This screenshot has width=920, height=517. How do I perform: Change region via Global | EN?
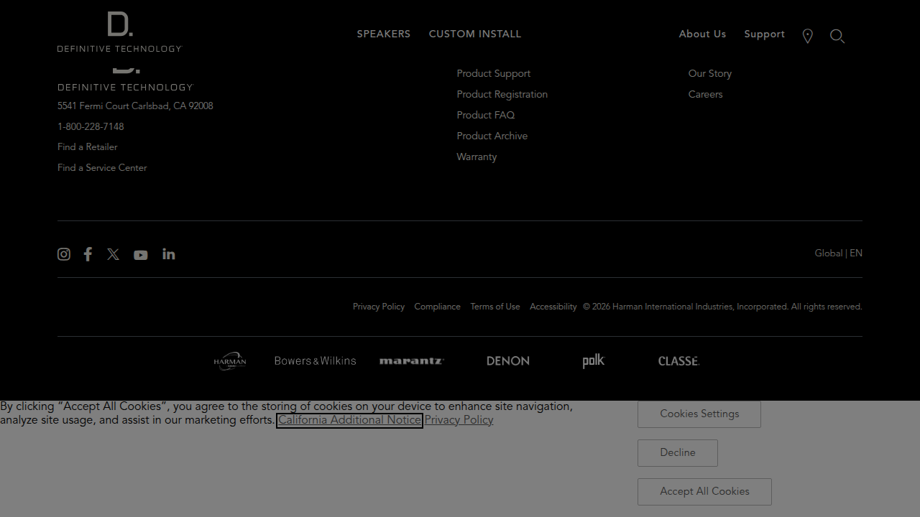click(x=838, y=253)
